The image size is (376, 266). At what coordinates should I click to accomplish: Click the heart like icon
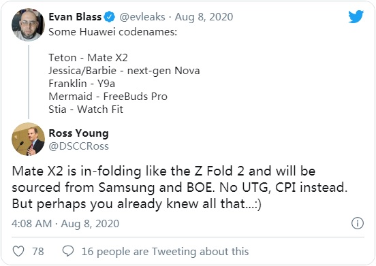tap(18, 251)
